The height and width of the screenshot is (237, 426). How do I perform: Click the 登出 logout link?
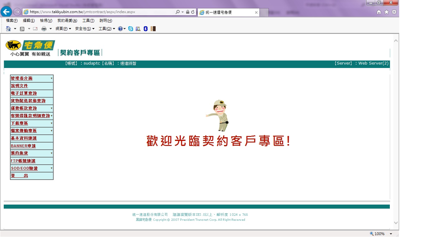(x=19, y=176)
